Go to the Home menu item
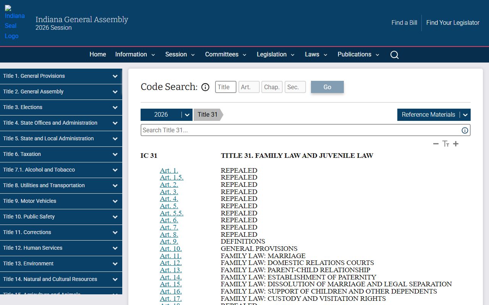This screenshot has height=305, width=489. 98,55
